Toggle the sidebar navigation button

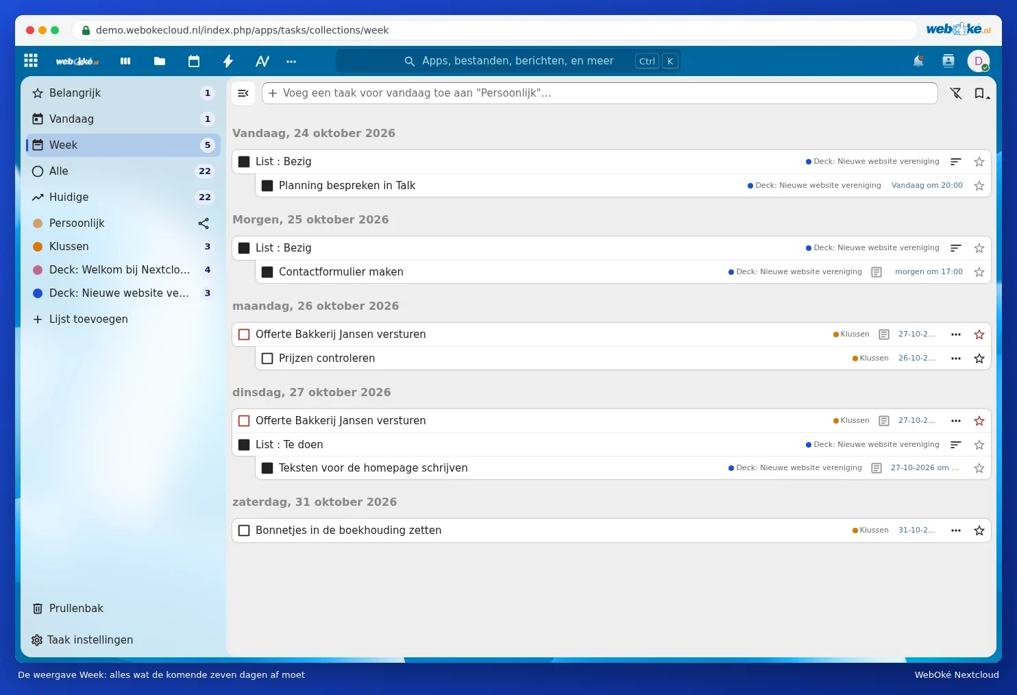(243, 93)
